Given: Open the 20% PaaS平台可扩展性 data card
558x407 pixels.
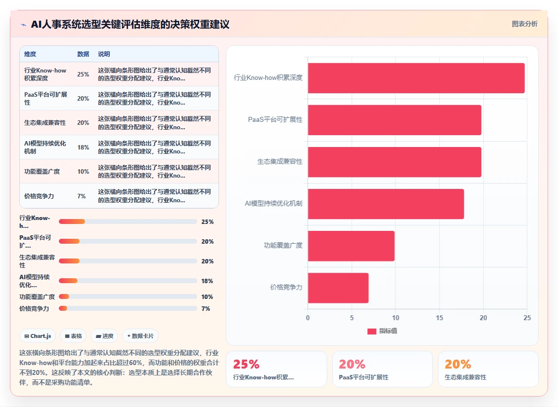Looking at the screenshot, I should pos(383,369).
